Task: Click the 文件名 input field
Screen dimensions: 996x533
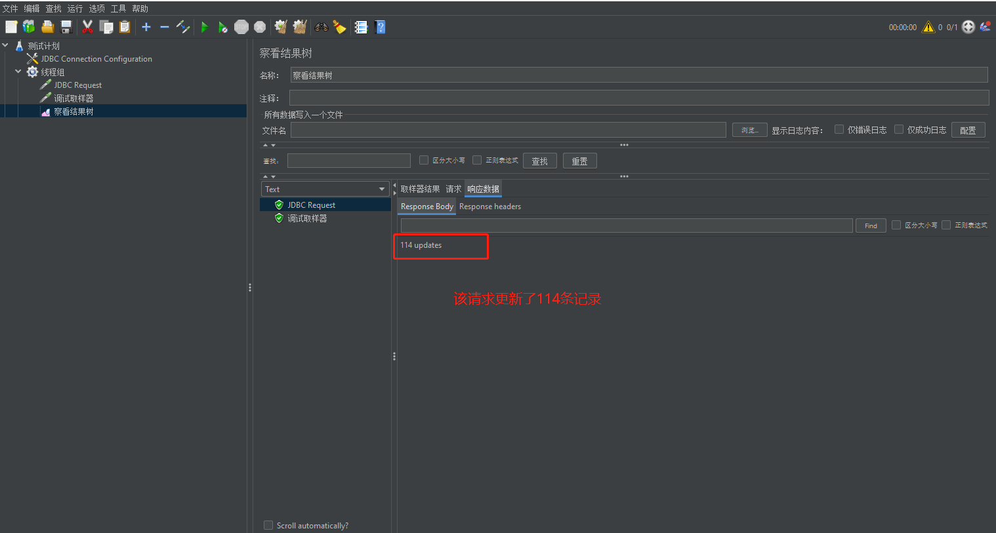Action: point(508,130)
